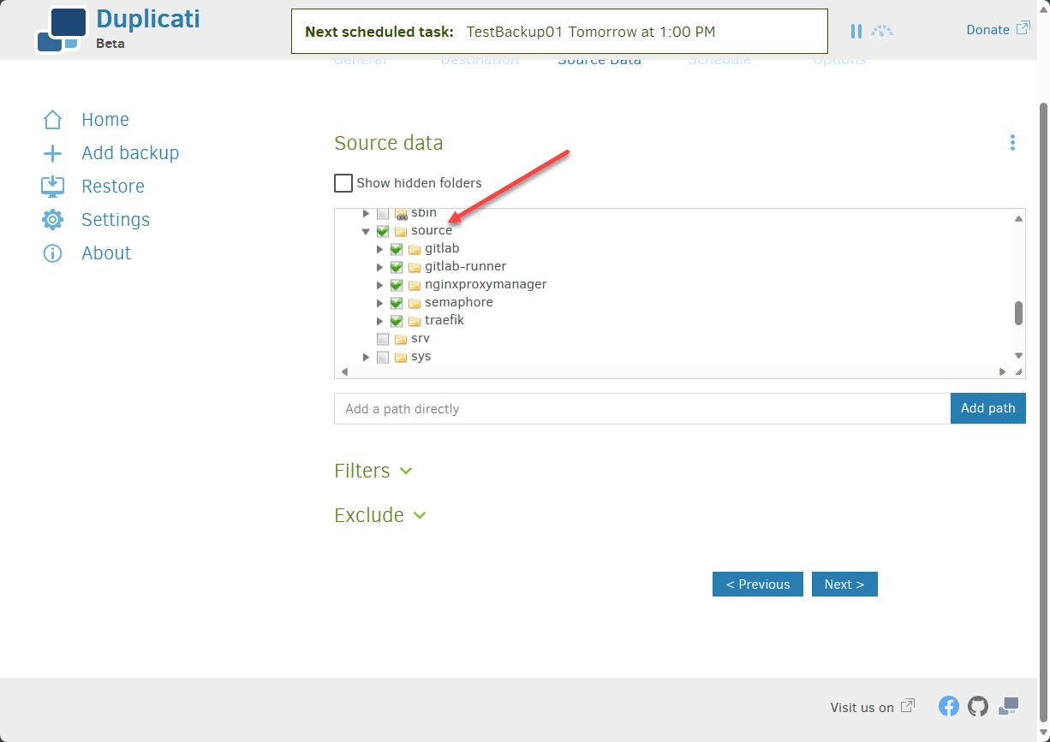Click the Add path button
Screen dimensions: 1050x742
point(988,408)
